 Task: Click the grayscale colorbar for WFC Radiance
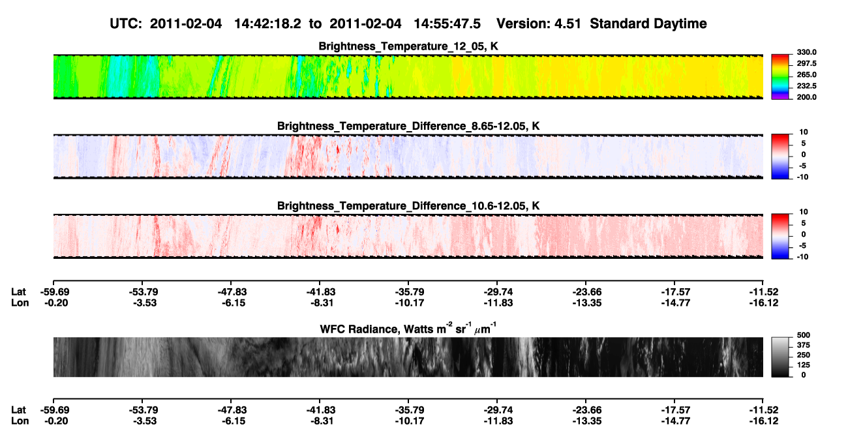pyautogui.click(x=781, y=357)
